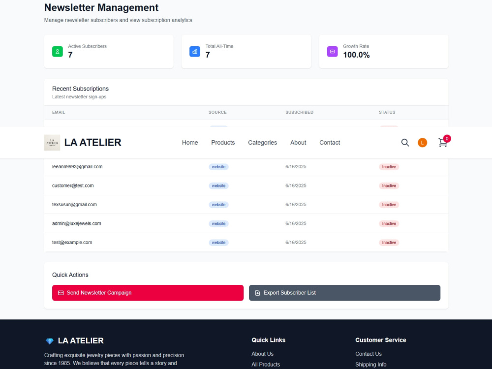Click the Growth Rate value 100.0%

[356, 55]
